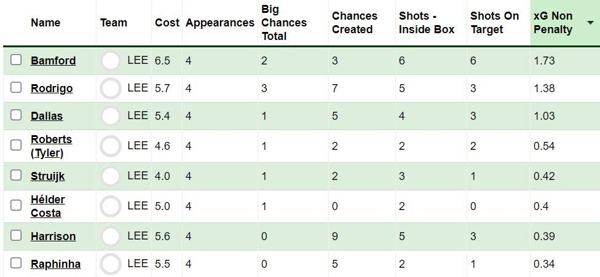Sort by Chances Created column header
Screen dimensions: 600x277
pyautogui.click(x=354, y=23)
